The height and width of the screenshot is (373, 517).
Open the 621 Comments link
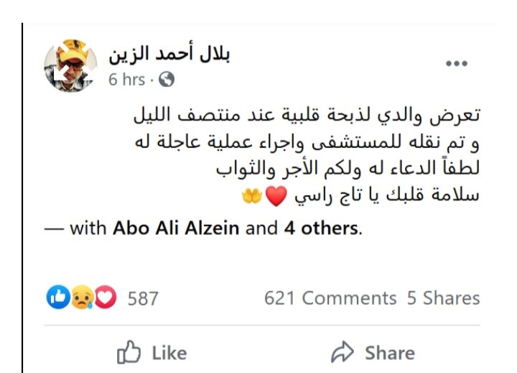click(x=330, y=298)
